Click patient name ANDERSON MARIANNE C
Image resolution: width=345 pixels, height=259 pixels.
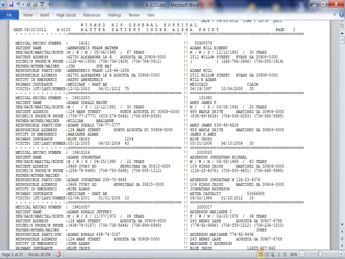pyautogui.click(x=211, y=212)
